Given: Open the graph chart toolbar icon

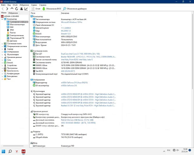Looking at the screenshot, I should 26,9.
